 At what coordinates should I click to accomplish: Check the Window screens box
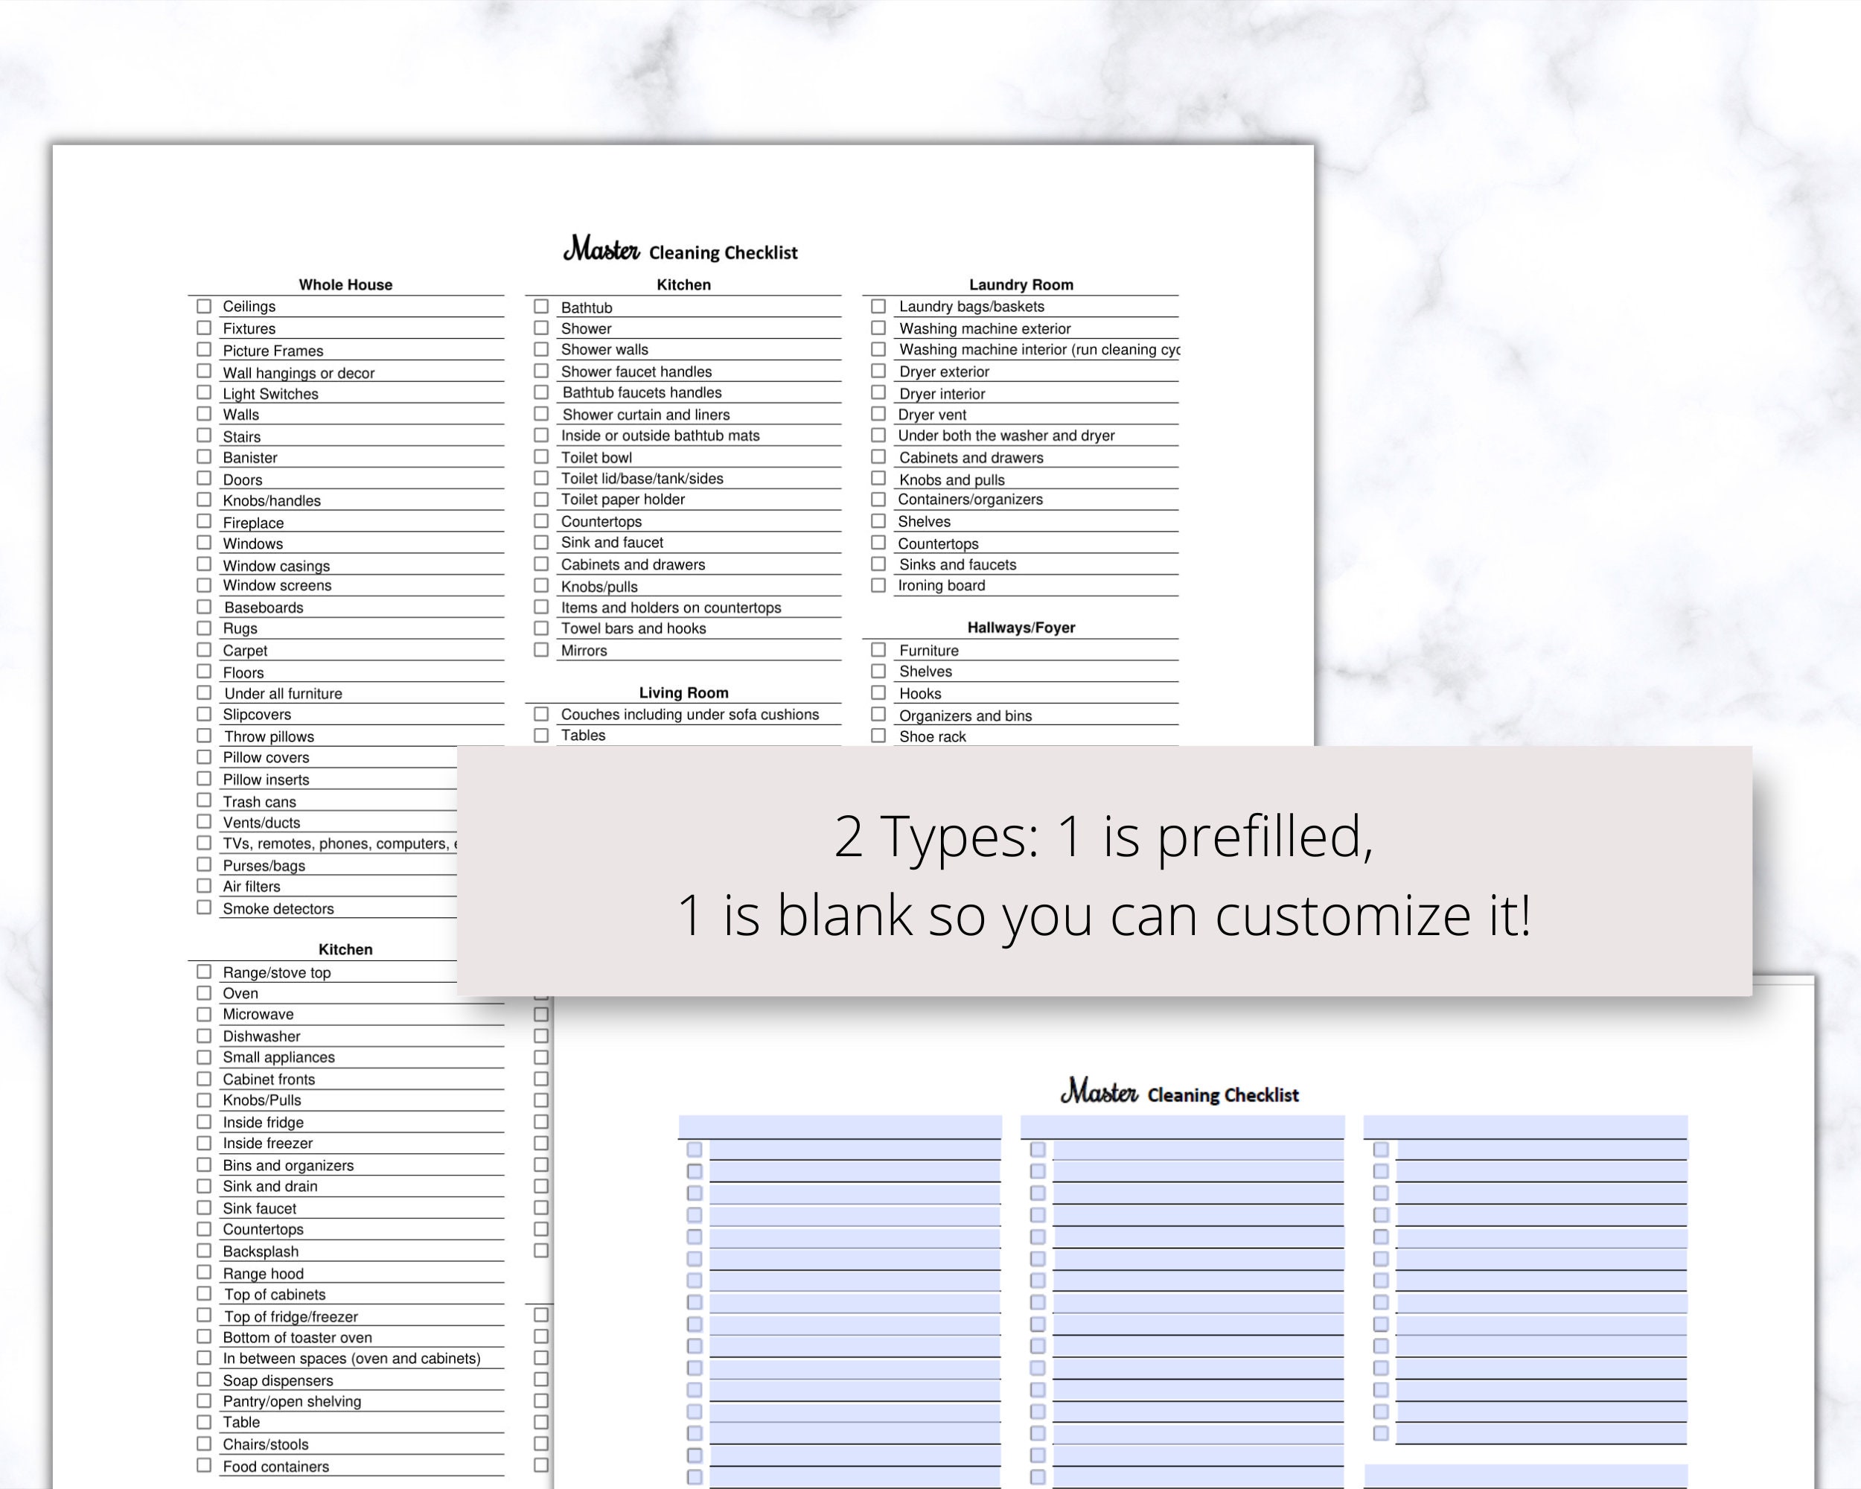(204, 585)
